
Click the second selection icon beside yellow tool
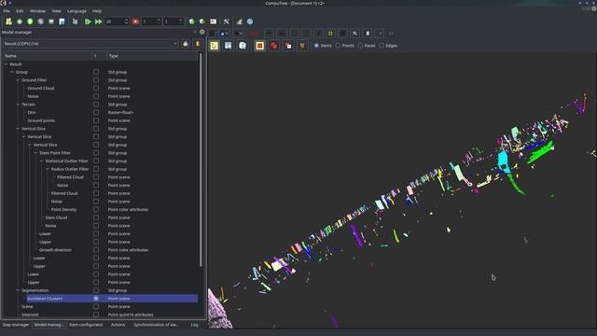(x=228, y=46)
